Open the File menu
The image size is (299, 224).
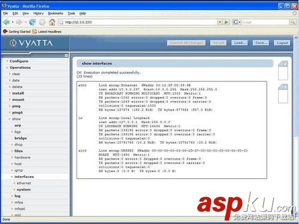point(5,13)
